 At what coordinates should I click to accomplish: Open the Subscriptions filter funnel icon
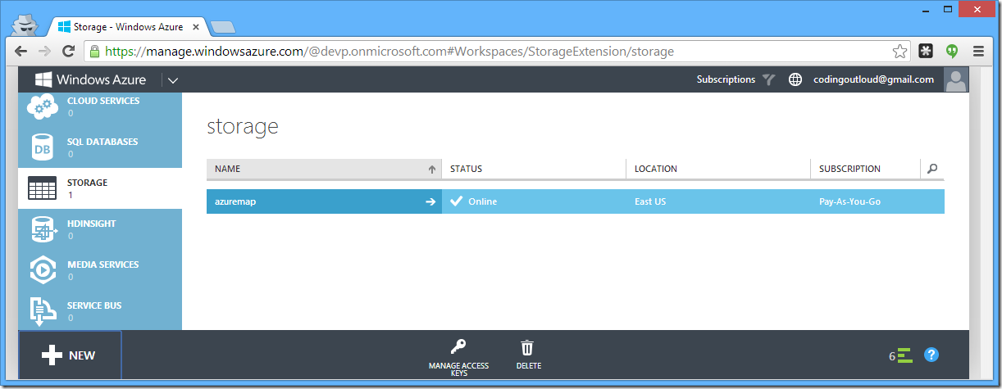click(x=768, y=79)
